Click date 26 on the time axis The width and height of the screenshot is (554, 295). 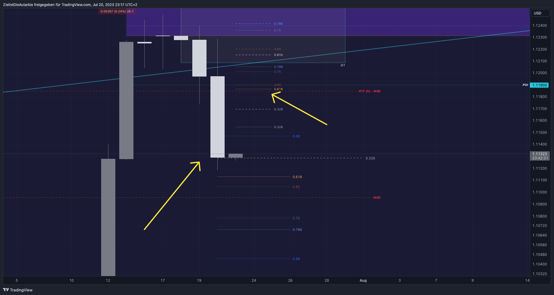click(x=290, y=281)
